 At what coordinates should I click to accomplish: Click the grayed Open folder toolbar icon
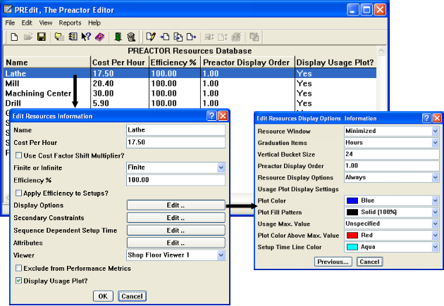pos(28,37)
